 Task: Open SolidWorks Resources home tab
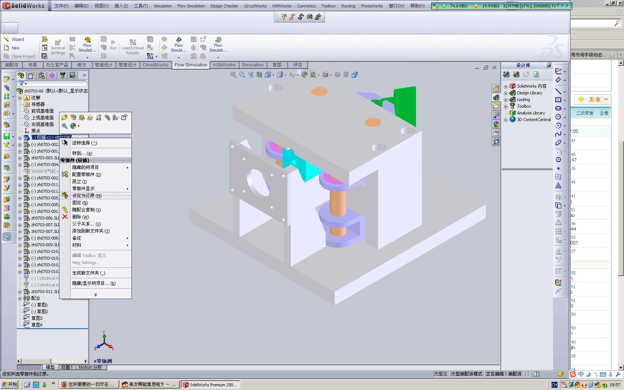coord(496,88)
